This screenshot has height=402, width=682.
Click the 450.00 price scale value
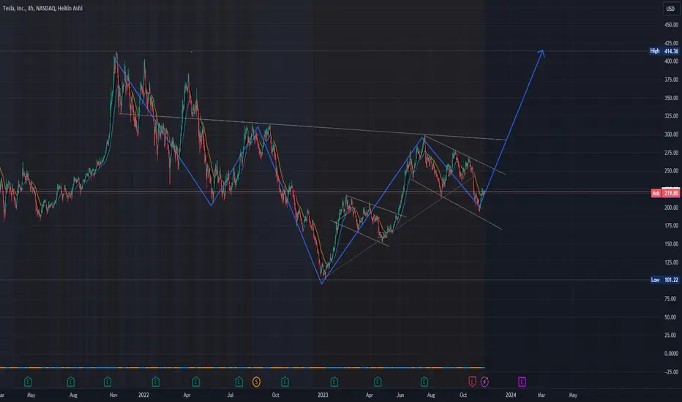click(x=671, y=25)
